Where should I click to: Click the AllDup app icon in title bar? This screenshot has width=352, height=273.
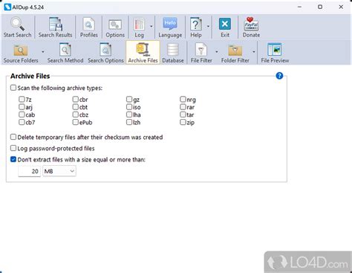[7, 7]
